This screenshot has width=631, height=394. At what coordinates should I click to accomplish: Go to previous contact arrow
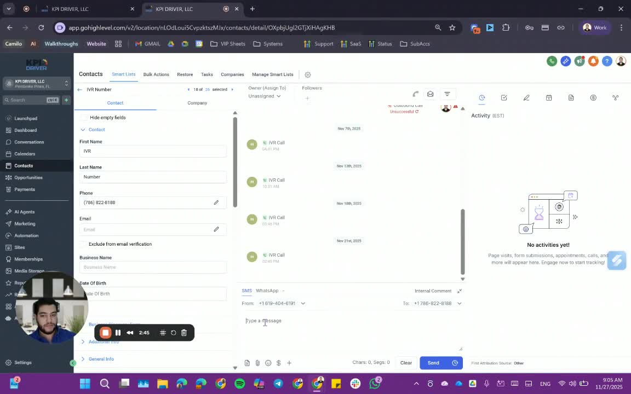pos(188,90)
